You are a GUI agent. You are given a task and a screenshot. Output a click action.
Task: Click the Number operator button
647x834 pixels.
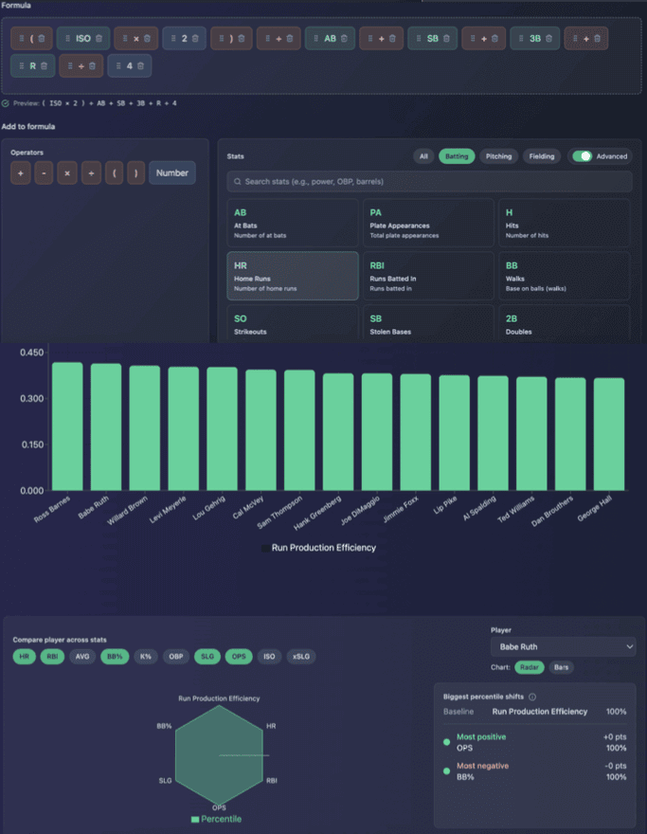point(172,173)
